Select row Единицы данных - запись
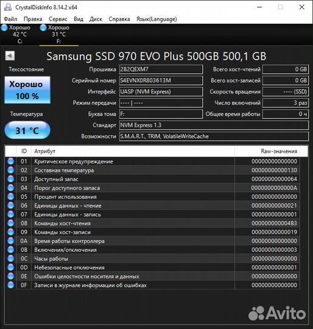313x329 pixels. tap(152, 214)
